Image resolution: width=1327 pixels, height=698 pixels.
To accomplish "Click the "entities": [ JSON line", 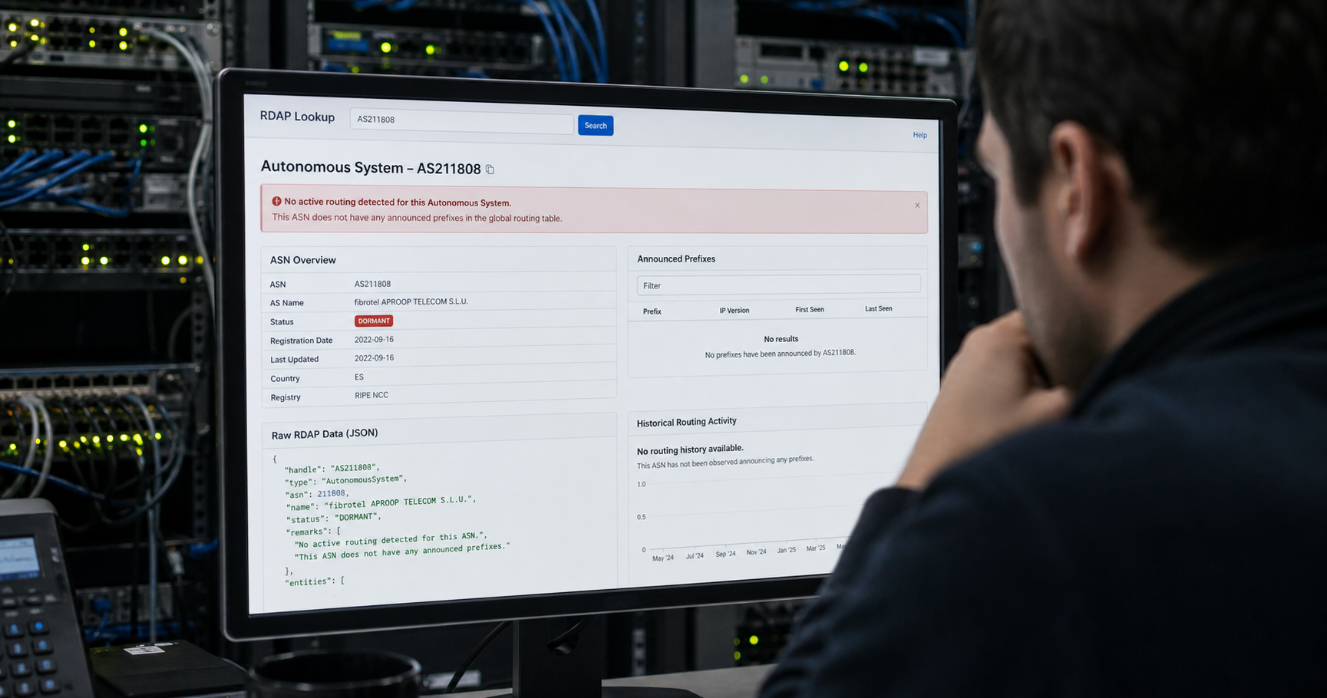I will click(315, 582).
